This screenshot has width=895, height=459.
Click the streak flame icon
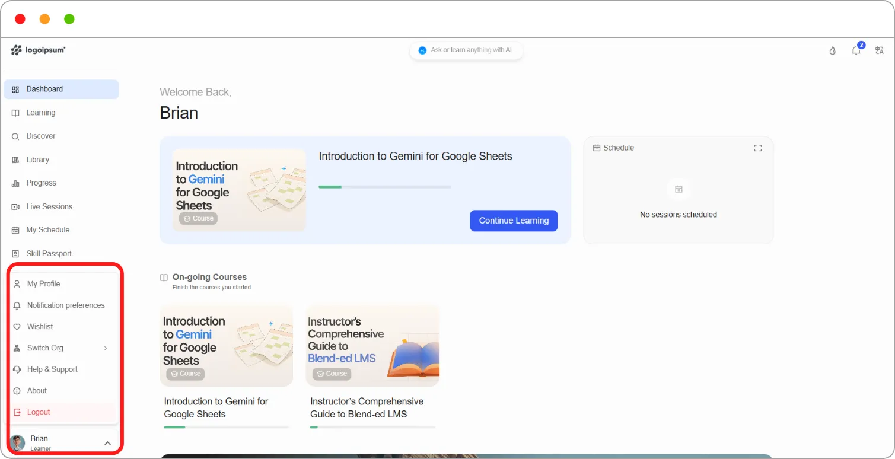click(x=833, y=50)
